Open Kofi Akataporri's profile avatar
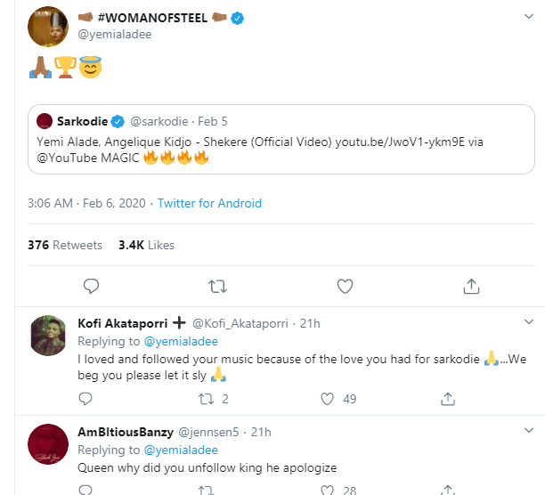The height and width of the screenshot is (495, 545). coord(49,337)
